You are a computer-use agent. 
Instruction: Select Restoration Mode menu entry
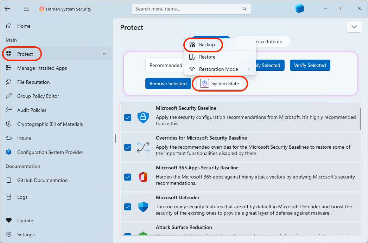220,69
